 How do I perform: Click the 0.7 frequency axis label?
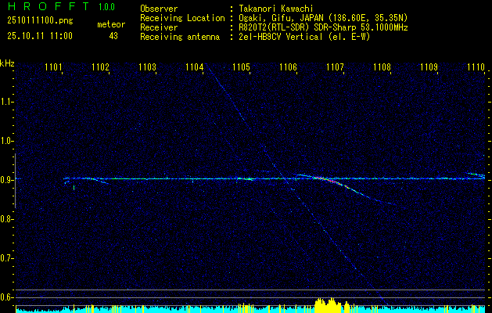point(7,258)
